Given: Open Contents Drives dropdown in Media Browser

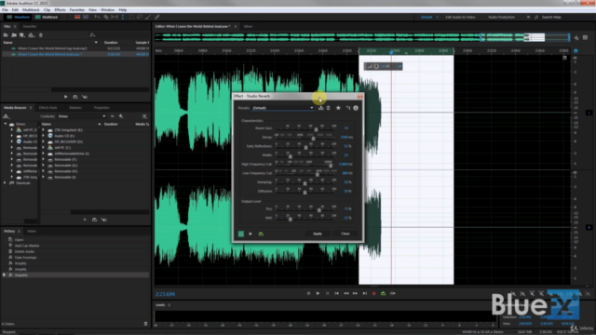Looking at the screenshot, I should [82, 116].
